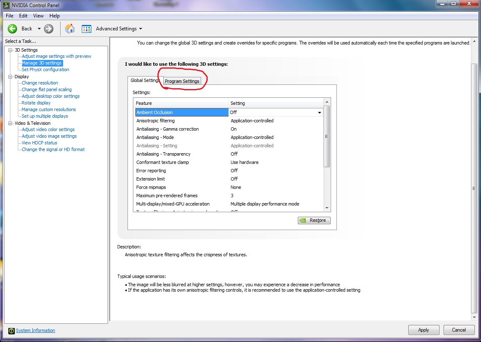Click the Gamma correction value On
Viewport: 481px width, 342px height.
click(233, 129)
